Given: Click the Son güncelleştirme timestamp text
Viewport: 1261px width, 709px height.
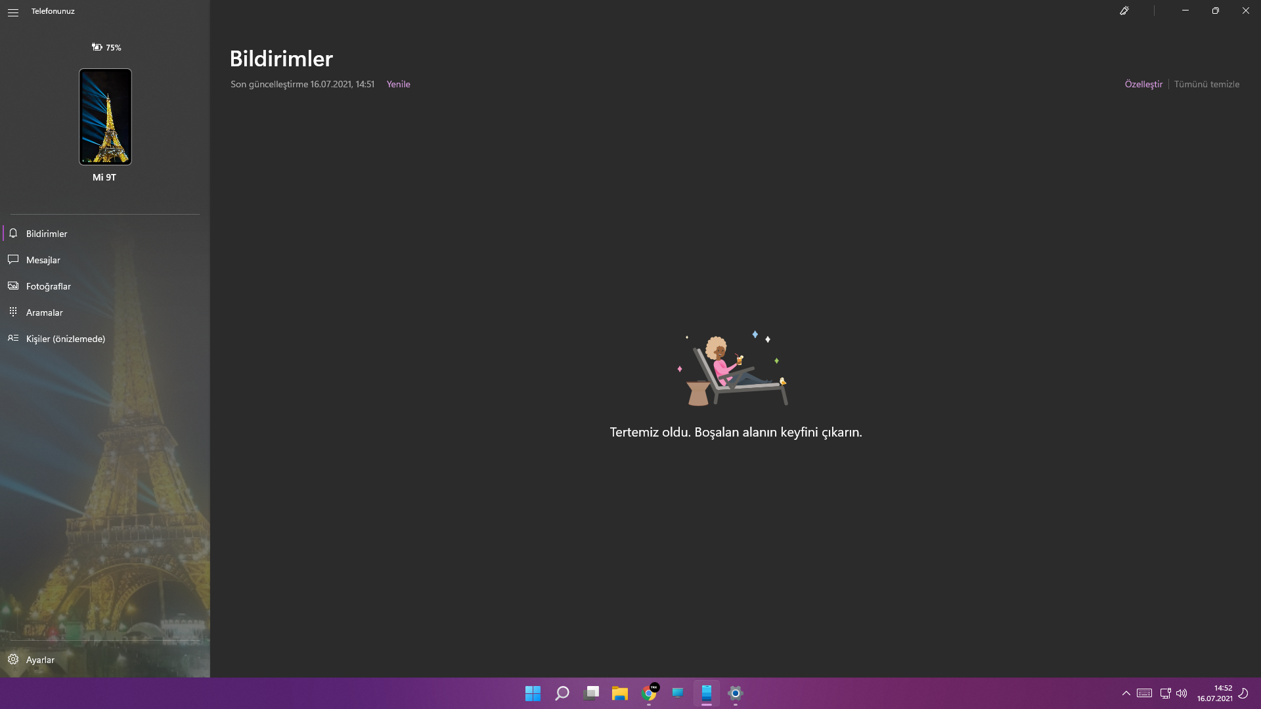Looking at the screenshot, I should click(x=302, y=84).
